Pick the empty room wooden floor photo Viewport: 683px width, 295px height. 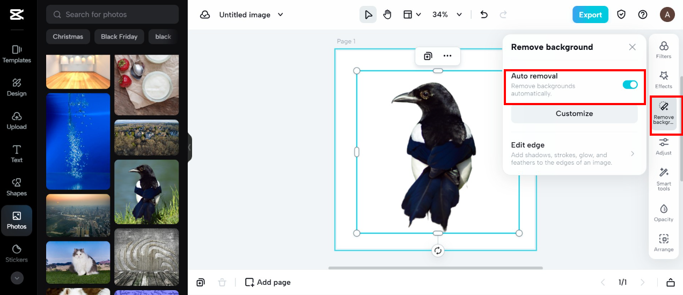(78, 71)
